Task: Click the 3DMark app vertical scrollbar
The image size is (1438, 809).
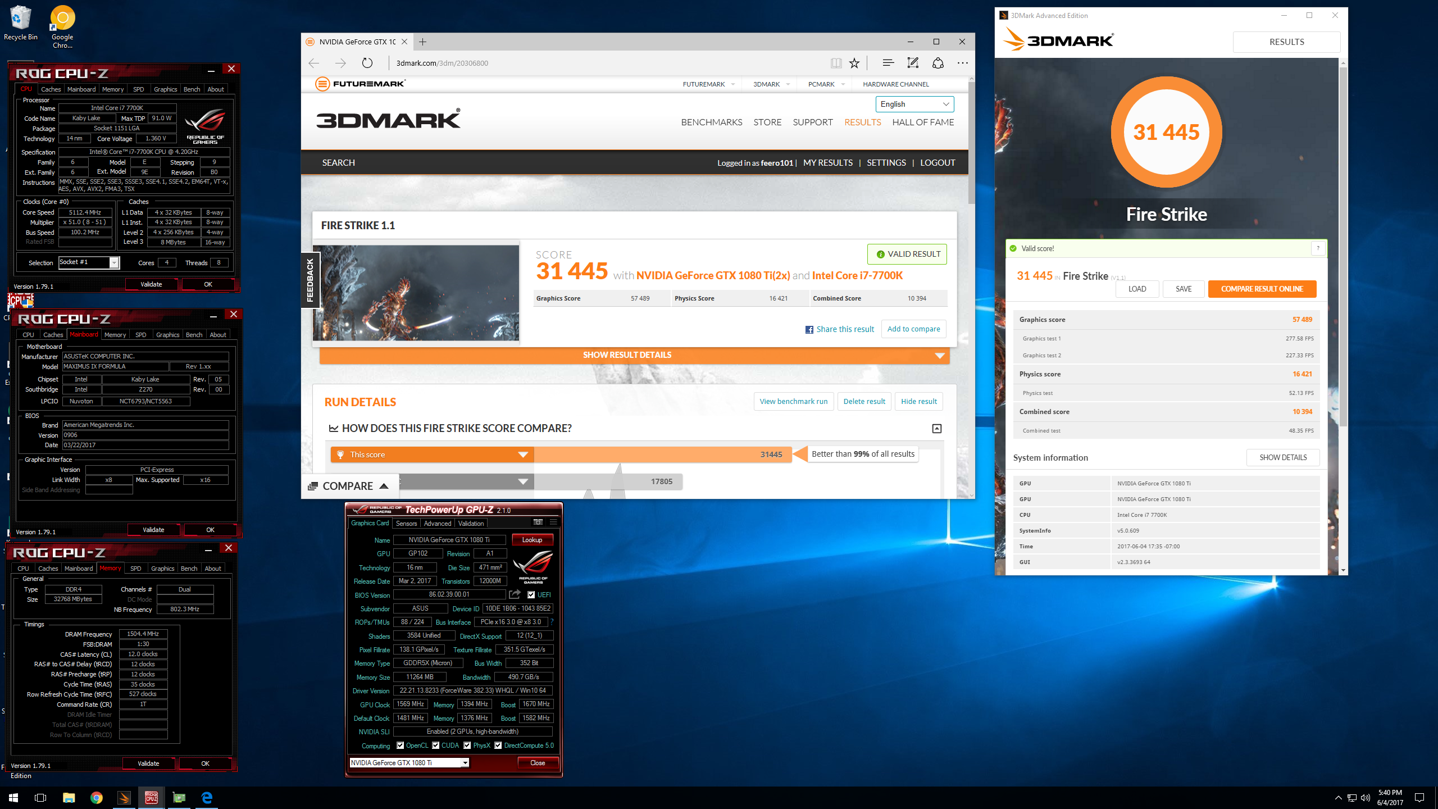Action: coord(1343,247)
